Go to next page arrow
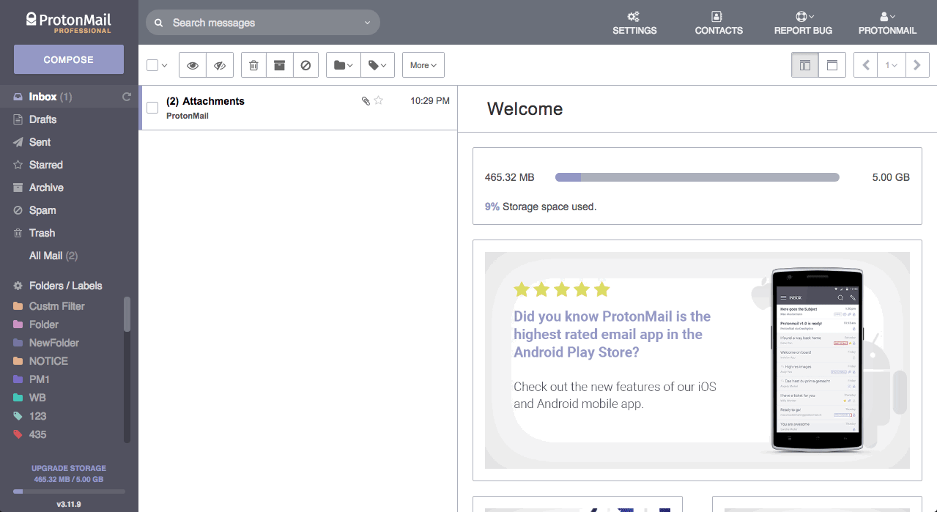The image size is (937, 512). [917, 65]
